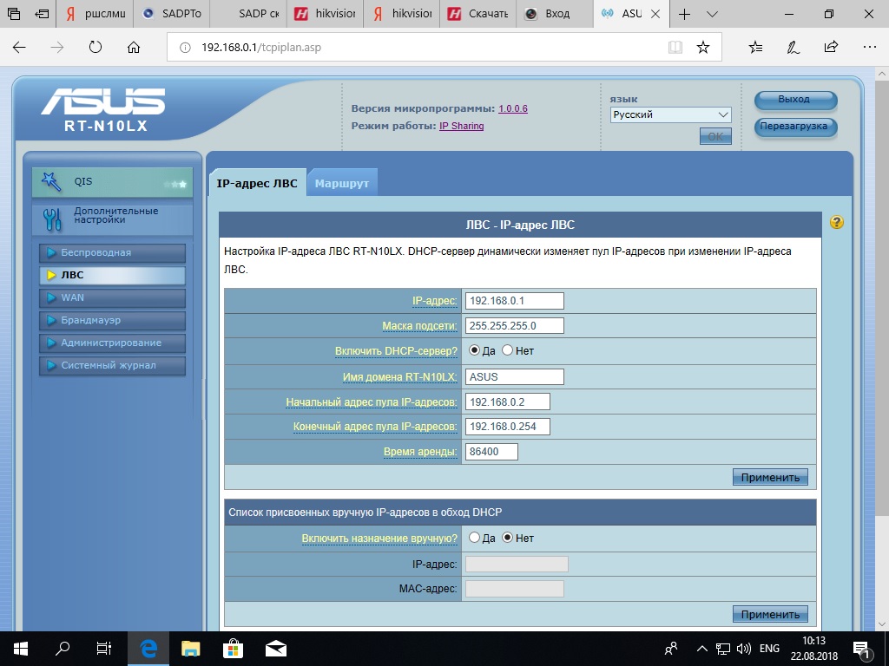Open QIS quick setup wizard icon
The image size is (889, 666).
click(x=53, y=182)
